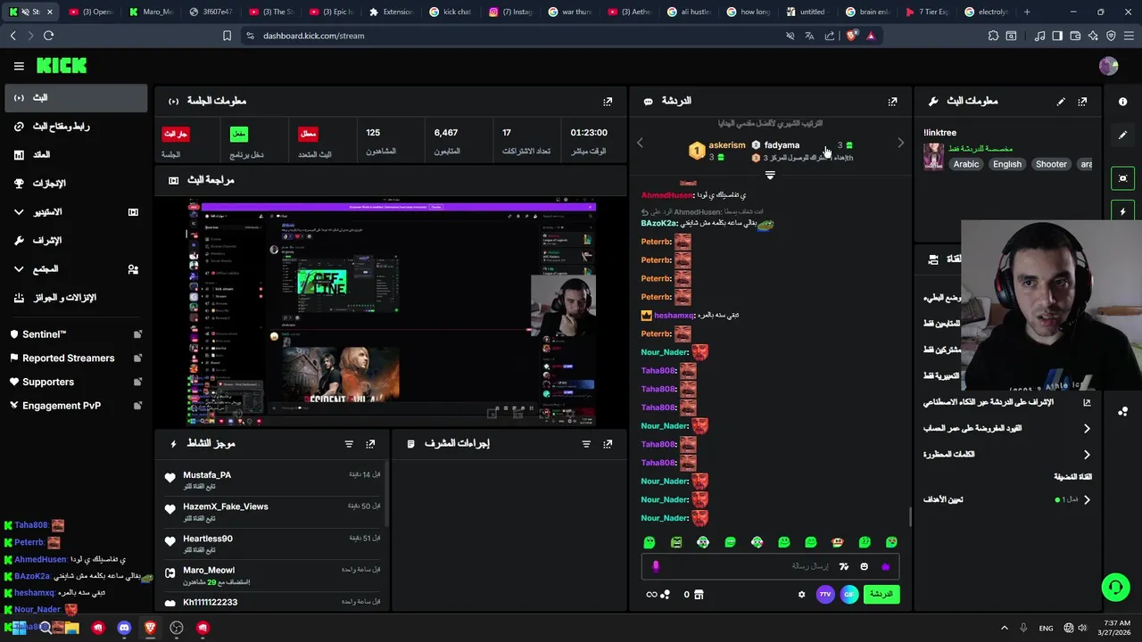Expand الكلمات المحظورة settings row
Viewport: 1142px width, 642px height.
pos(1007,455)
